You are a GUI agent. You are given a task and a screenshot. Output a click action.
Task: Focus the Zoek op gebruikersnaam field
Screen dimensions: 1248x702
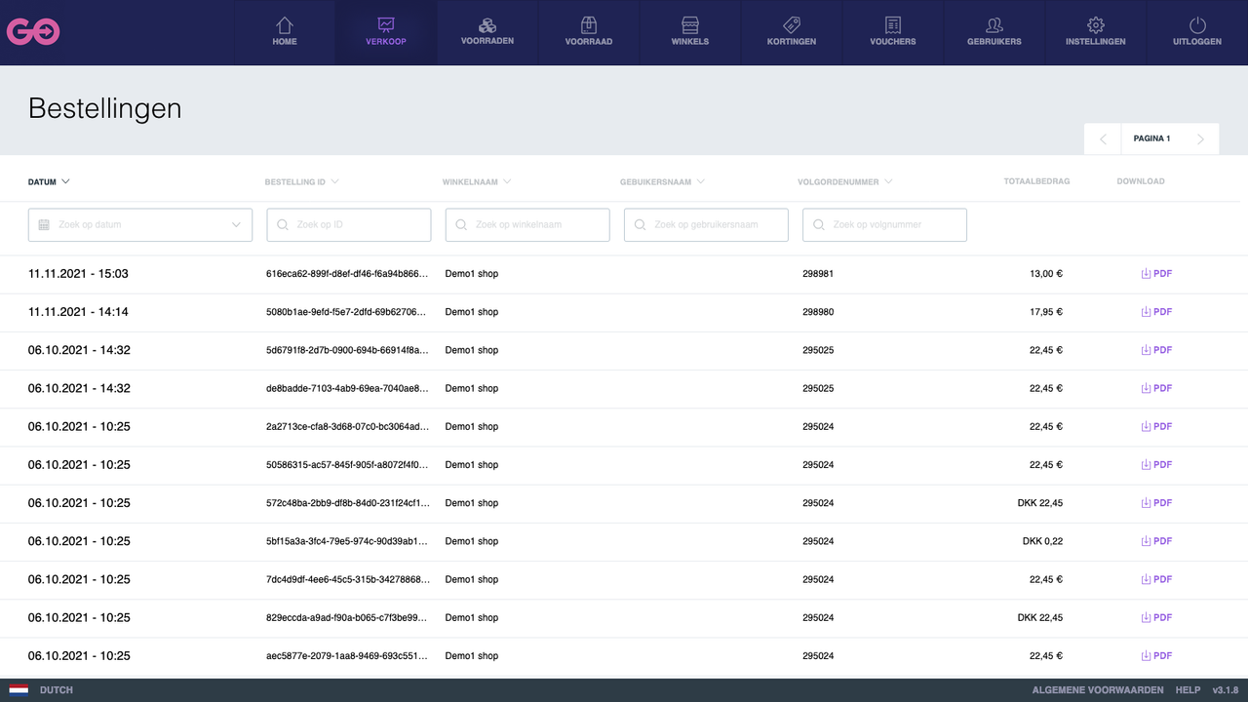(706, 224)
